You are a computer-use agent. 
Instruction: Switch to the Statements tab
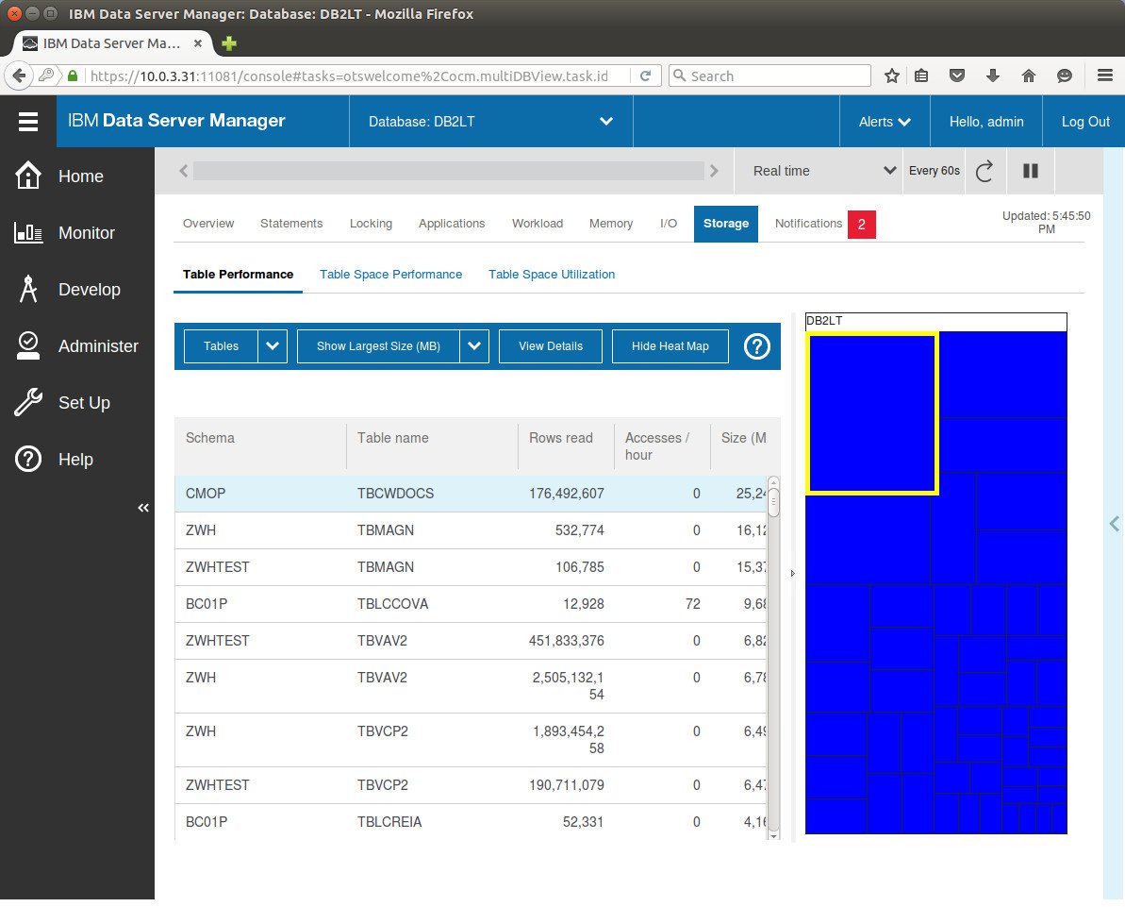[x=291, y=224]
